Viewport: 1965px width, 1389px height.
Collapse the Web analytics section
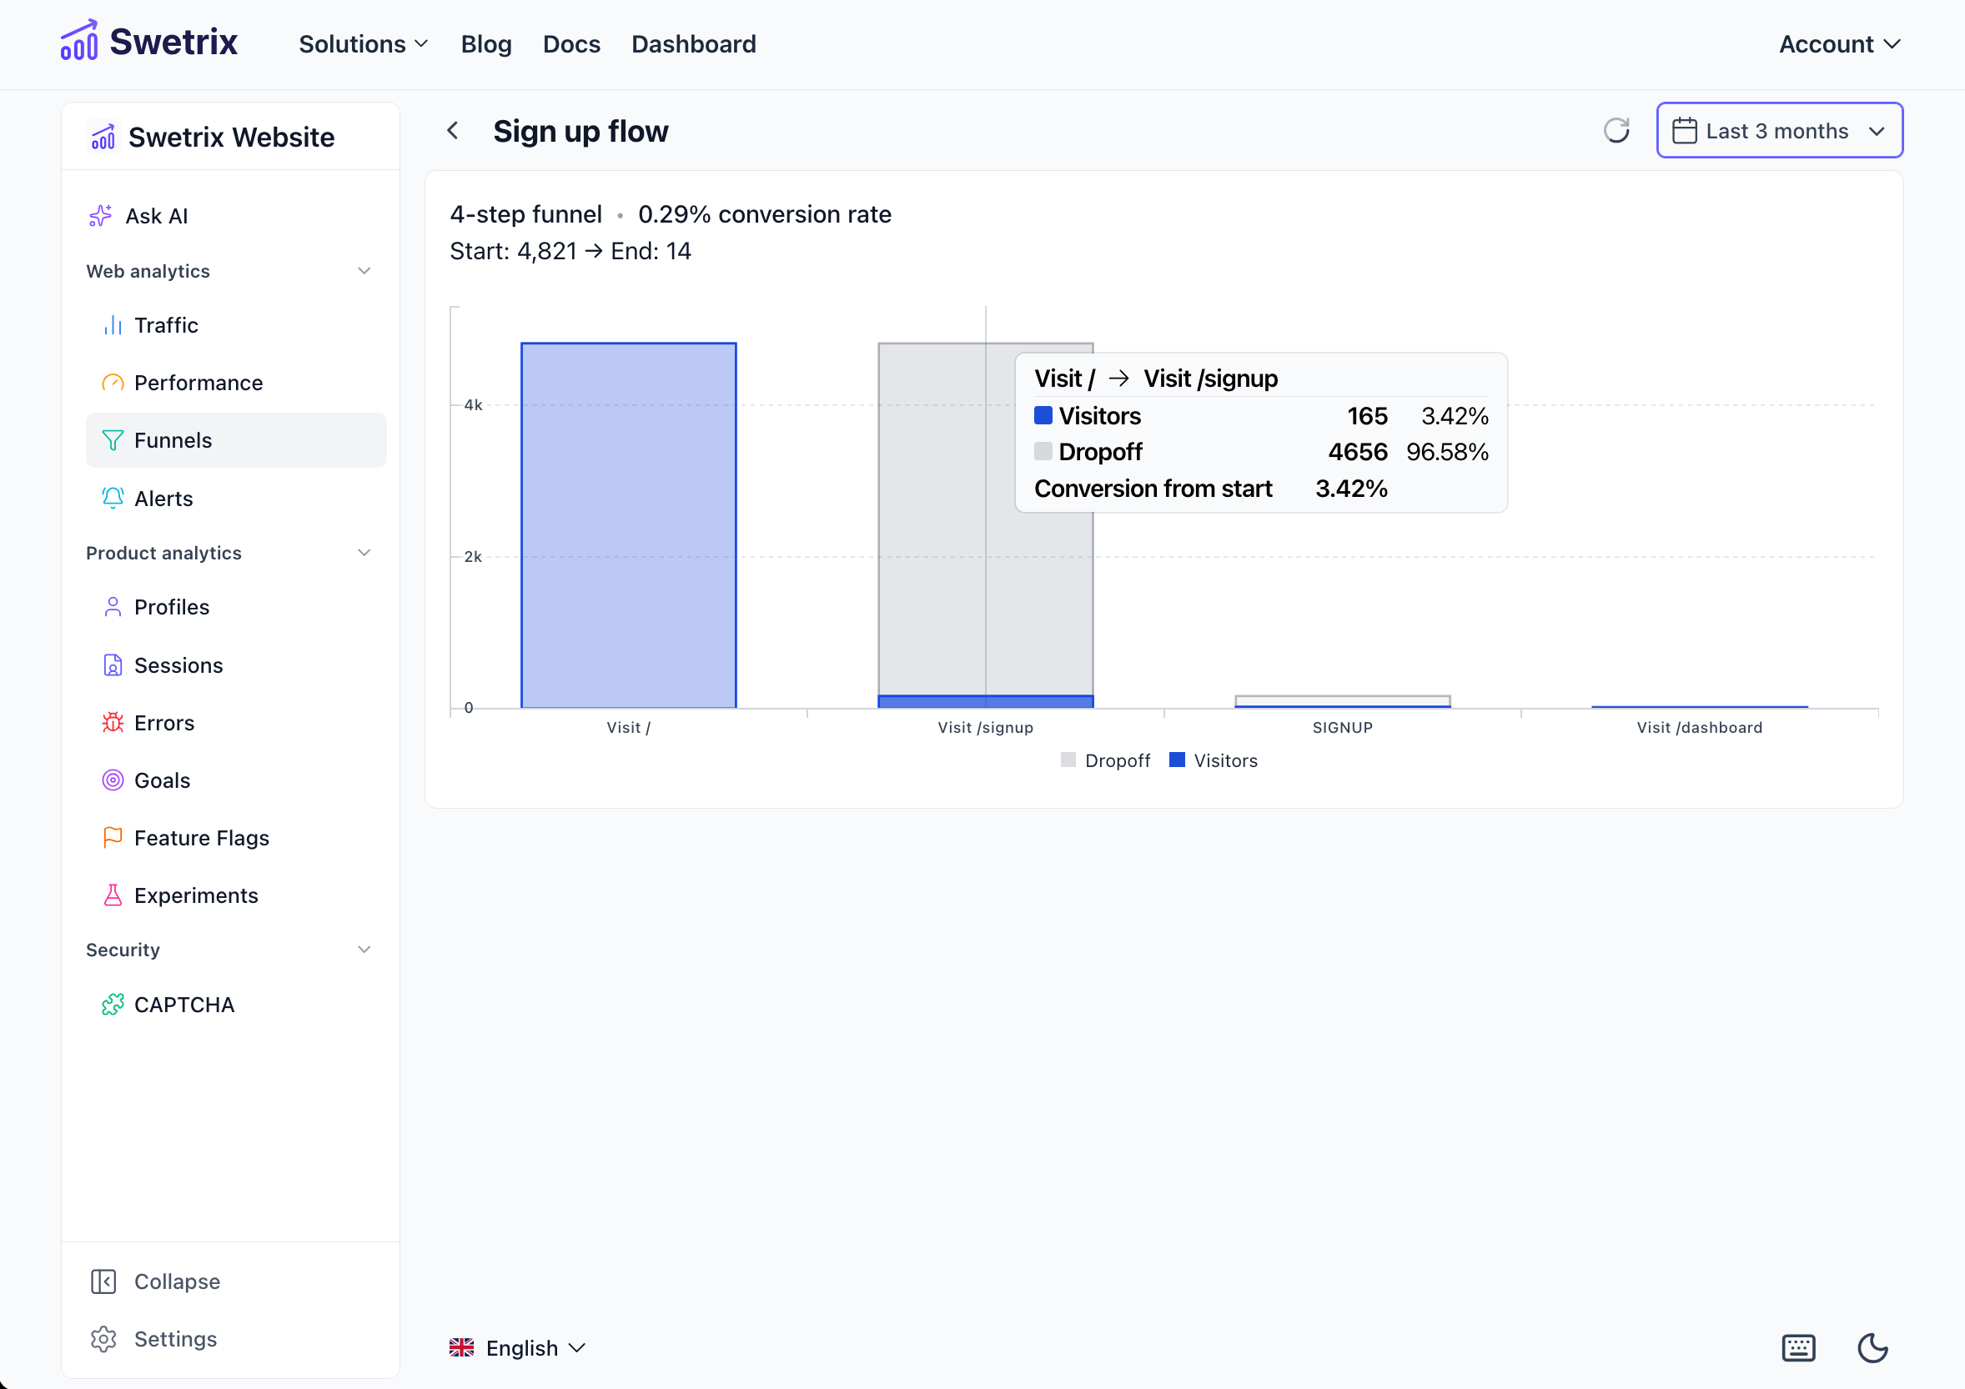364,271
